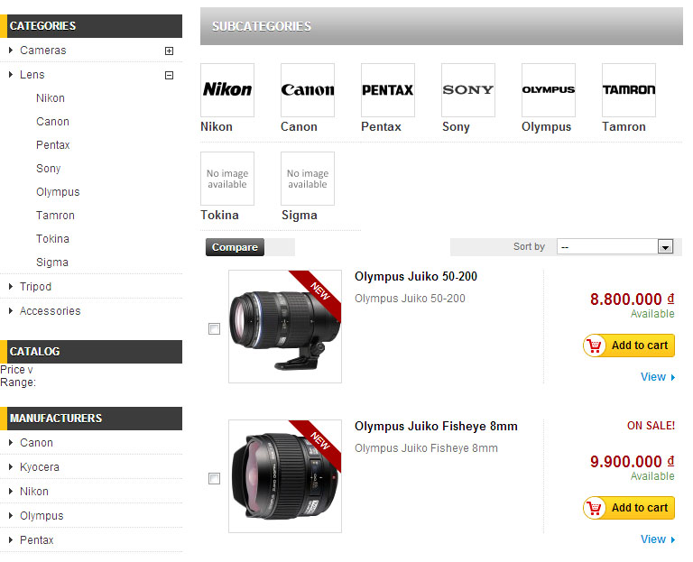693x562 pixels.
Task: Open Olympus Juiko 50-200 lens thumbnail
Action: [285, 327]
